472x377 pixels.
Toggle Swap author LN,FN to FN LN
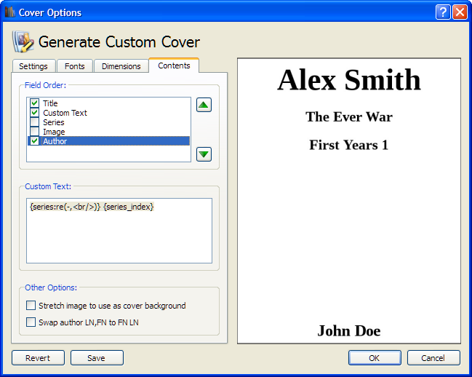pos(31,322)
